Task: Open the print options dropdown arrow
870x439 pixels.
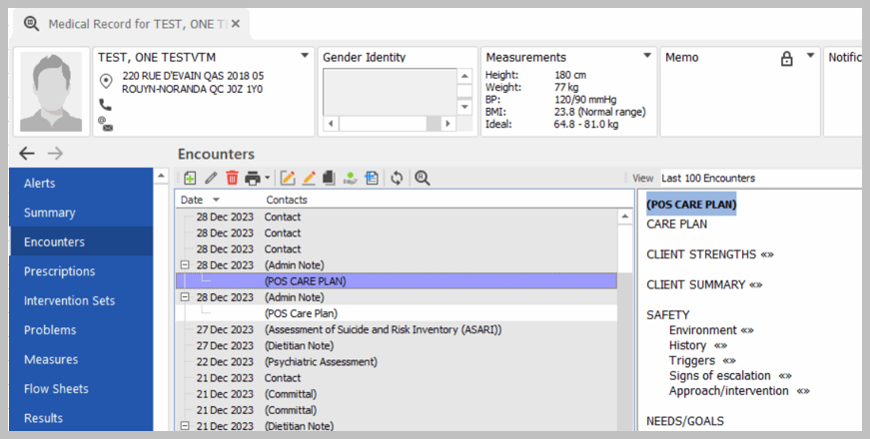Action: pyautogui.click(x=268, y=180)
